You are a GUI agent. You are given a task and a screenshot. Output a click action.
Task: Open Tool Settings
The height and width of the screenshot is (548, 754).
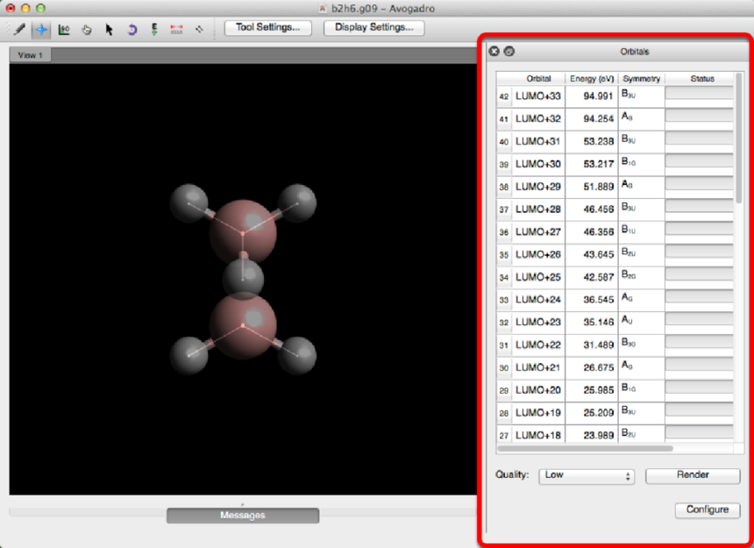(x=267, y=27)
